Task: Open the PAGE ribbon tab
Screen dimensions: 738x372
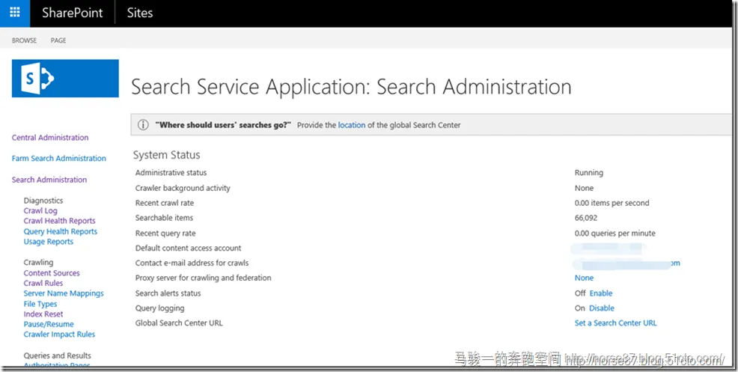Action: [x=58, y=40]
